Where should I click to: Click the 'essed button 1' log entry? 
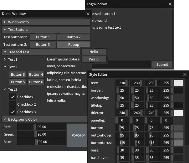pos(104,14)
